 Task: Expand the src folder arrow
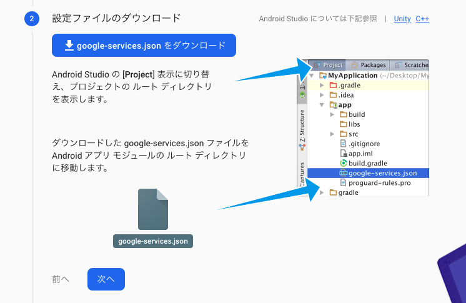click(x=332, y=134)
